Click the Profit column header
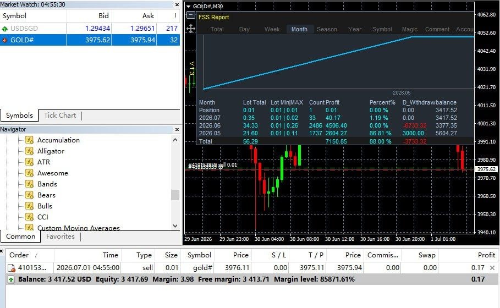The height and width of the screenshot is (308, 500). (x=469, y=255)
